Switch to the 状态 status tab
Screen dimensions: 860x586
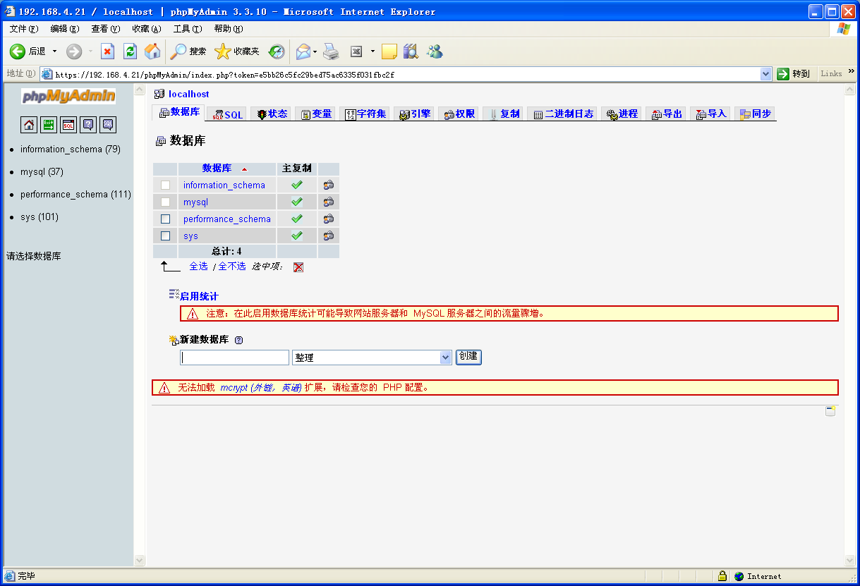coord(272,114)
